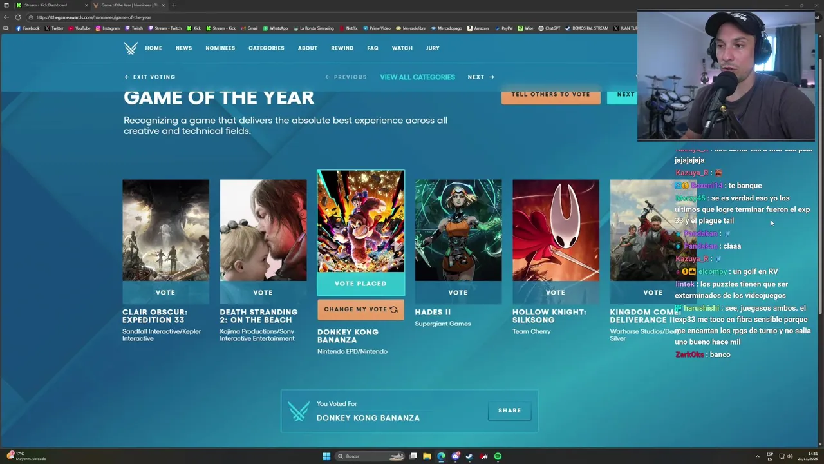Screen dimensions: 824x464
Task: Open Mercadolibre bookmark
Action: tap(411, 28)
